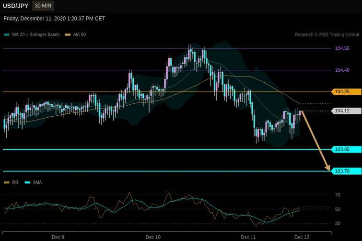Click 'Research © 2020 Trading Central' credit text

[x=327, y=34]
